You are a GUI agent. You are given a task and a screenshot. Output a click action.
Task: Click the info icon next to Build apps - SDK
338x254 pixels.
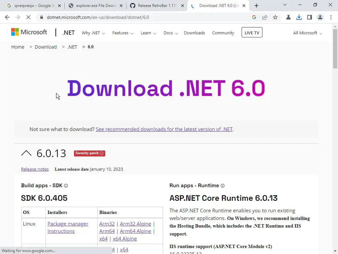tap(66, 186)
